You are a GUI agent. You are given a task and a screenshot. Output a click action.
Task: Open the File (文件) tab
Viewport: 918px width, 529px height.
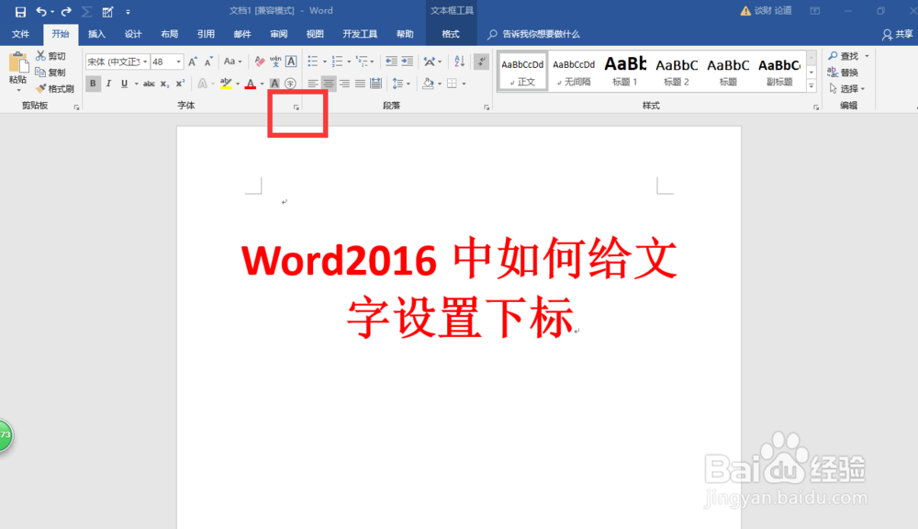[x=20, y=34]
